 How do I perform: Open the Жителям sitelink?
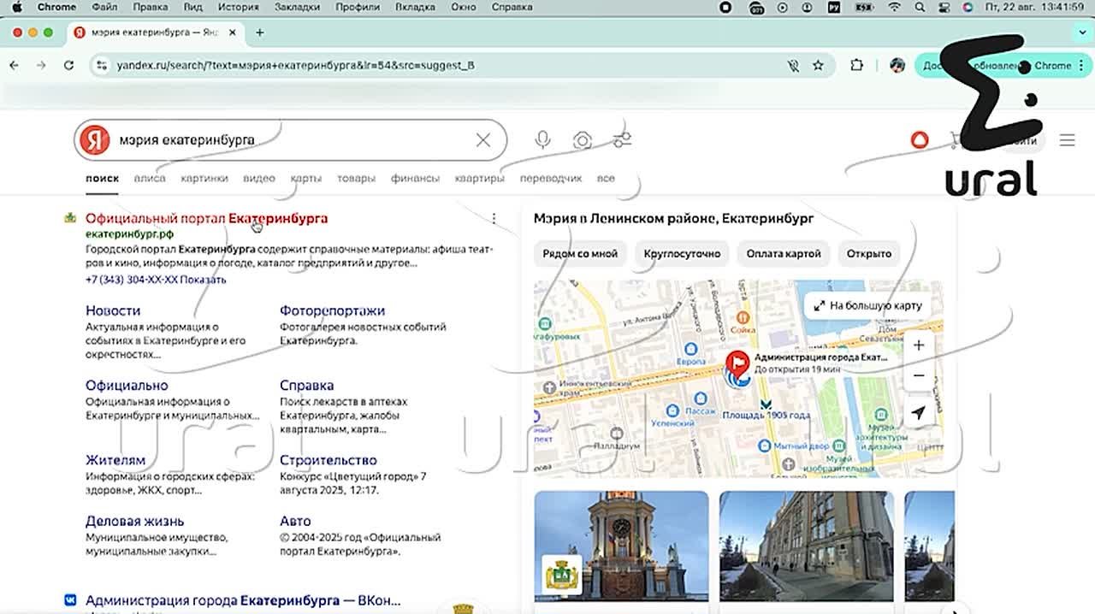115,460
